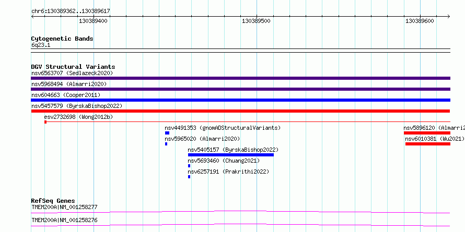Open nsv4491353 (gnomADStructuralVariants) label

pyautogui.click(x=223, y=128)
